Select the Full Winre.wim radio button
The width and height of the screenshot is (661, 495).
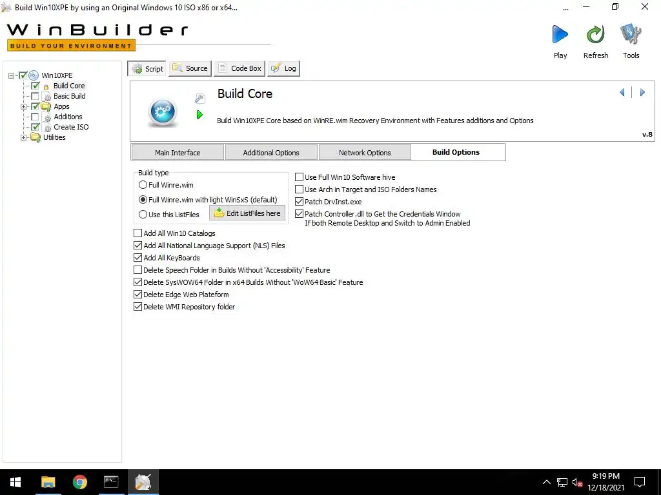143,185
